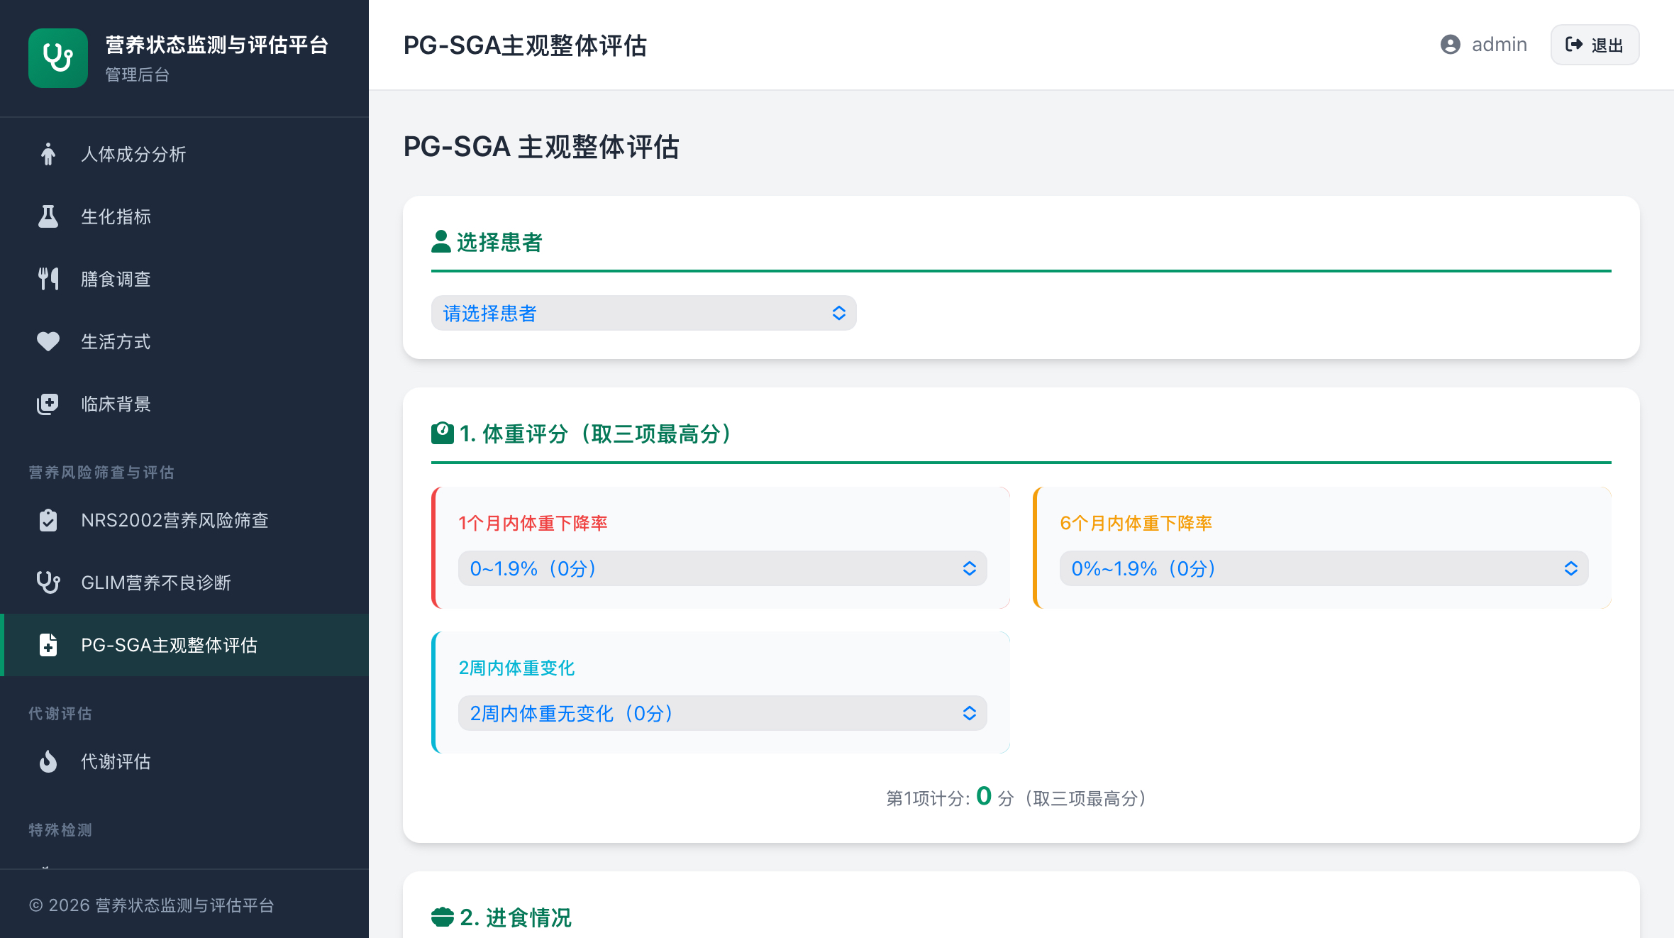Image resolution: width=1674 pixels, height=938 pixels.
Task: Click the 第1项计分 score text
Action: pyautogui.click(x=1016, y=798)
